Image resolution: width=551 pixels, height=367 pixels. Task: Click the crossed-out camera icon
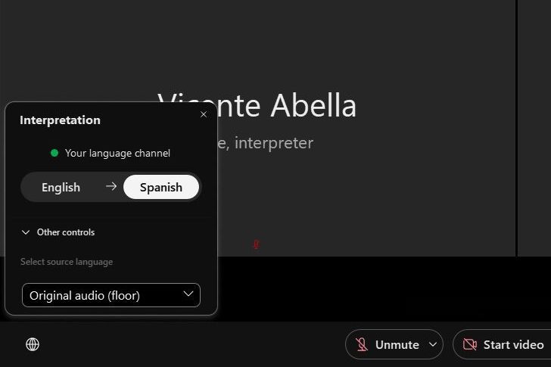click(469, 345)
